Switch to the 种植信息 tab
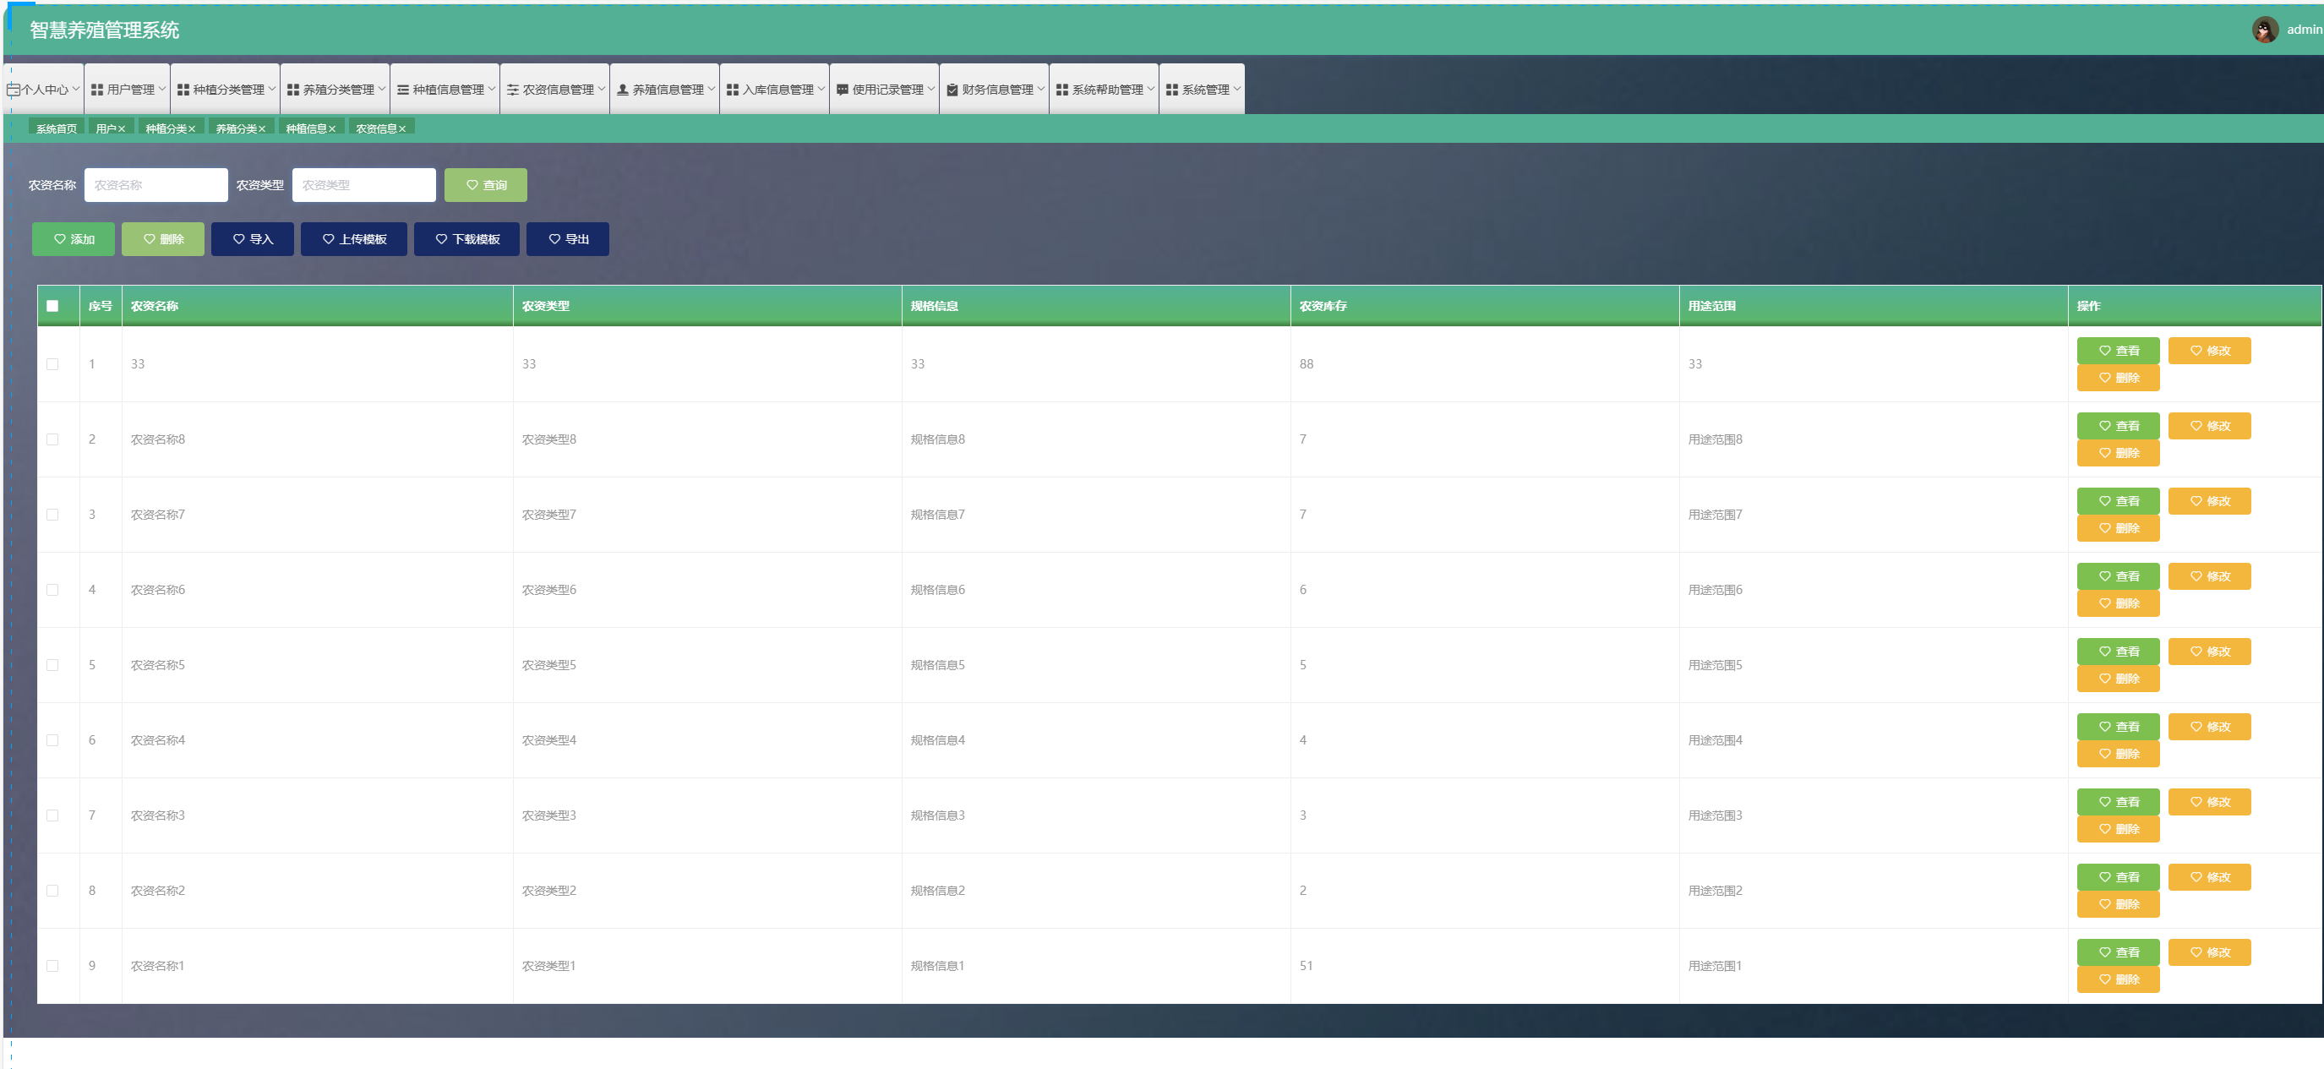The image size is (2324, 1069). click(x=306, y=129)
